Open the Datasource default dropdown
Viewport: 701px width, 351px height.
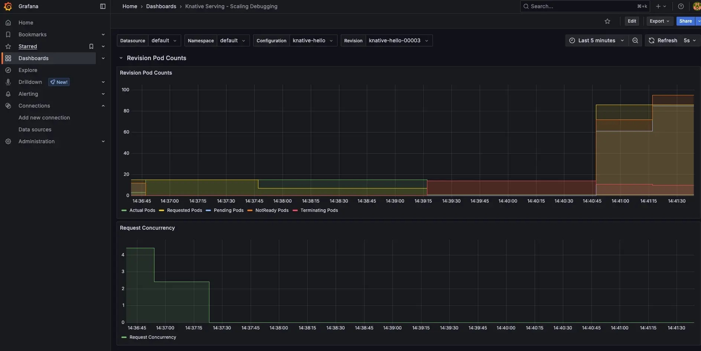point(164,40)
